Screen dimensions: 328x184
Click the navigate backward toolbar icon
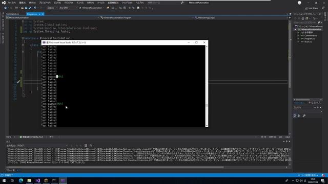click(x=5, y=8)
